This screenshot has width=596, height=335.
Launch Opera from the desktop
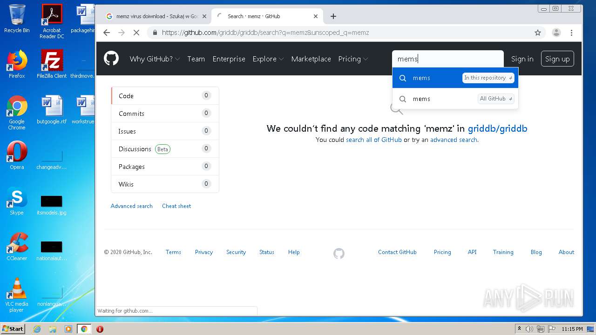(17, 155)
